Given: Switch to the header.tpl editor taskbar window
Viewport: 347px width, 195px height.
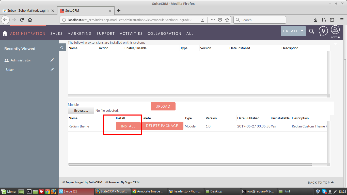Looking at the screenshot, I should [x=186, y=191].
